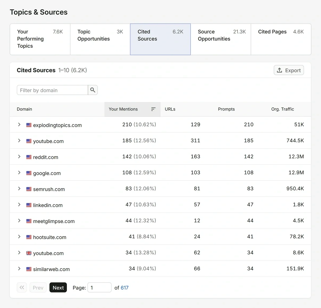Expand the explodingtopics.com row

(x=19, y=125)
